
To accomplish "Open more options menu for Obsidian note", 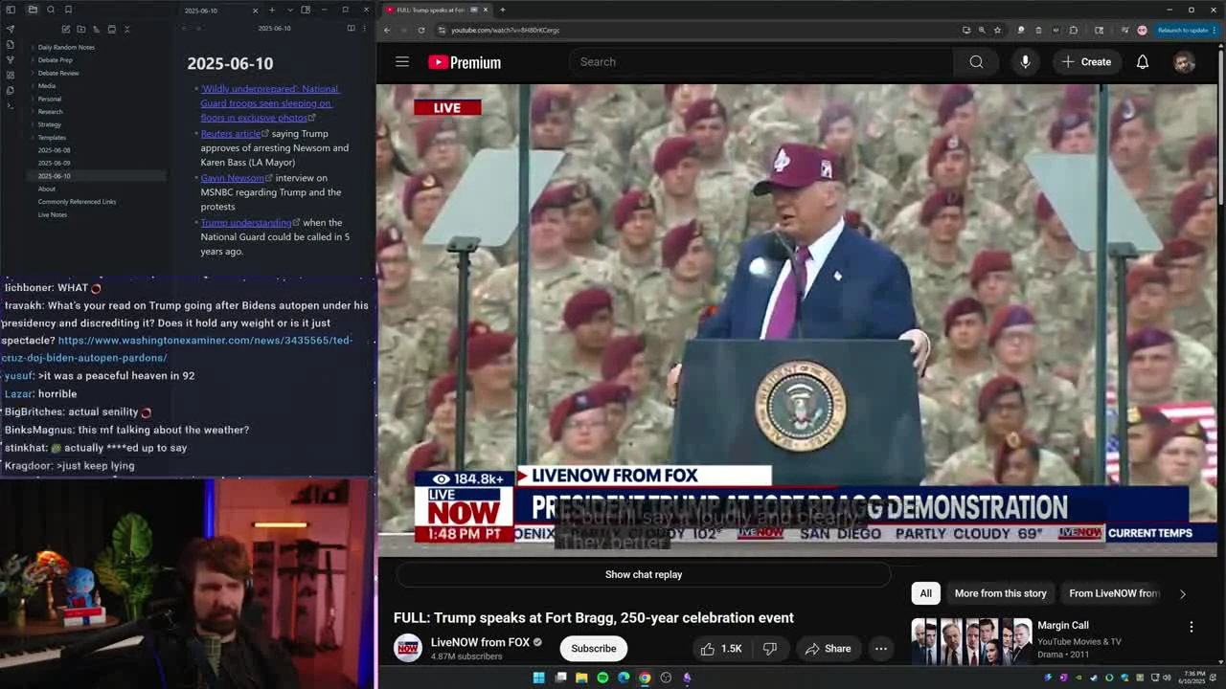I will click(x=365, y=28).
